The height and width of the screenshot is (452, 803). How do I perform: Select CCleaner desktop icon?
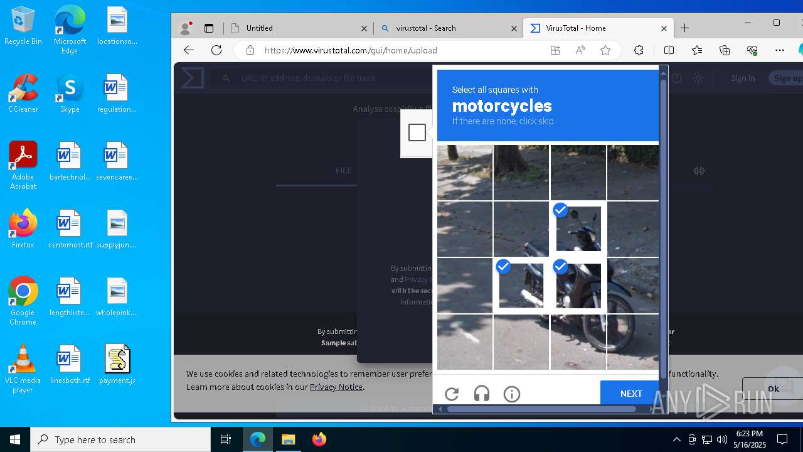[x=23, y=94]
